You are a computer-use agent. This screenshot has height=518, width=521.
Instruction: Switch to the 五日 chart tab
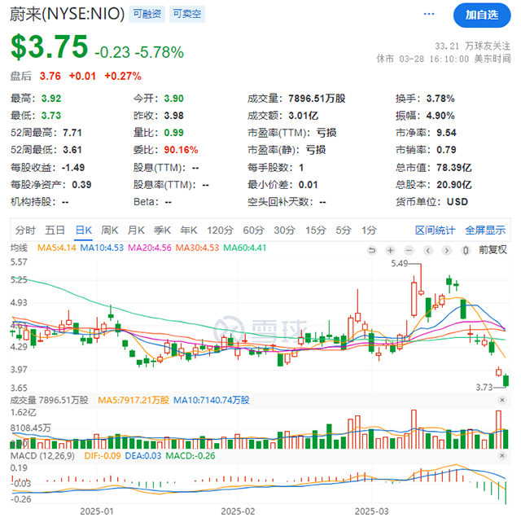(55, 230)
